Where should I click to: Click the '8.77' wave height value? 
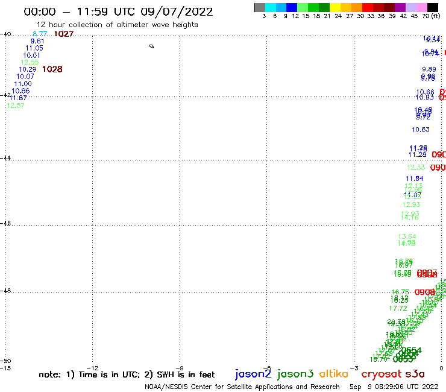[40, 34]
